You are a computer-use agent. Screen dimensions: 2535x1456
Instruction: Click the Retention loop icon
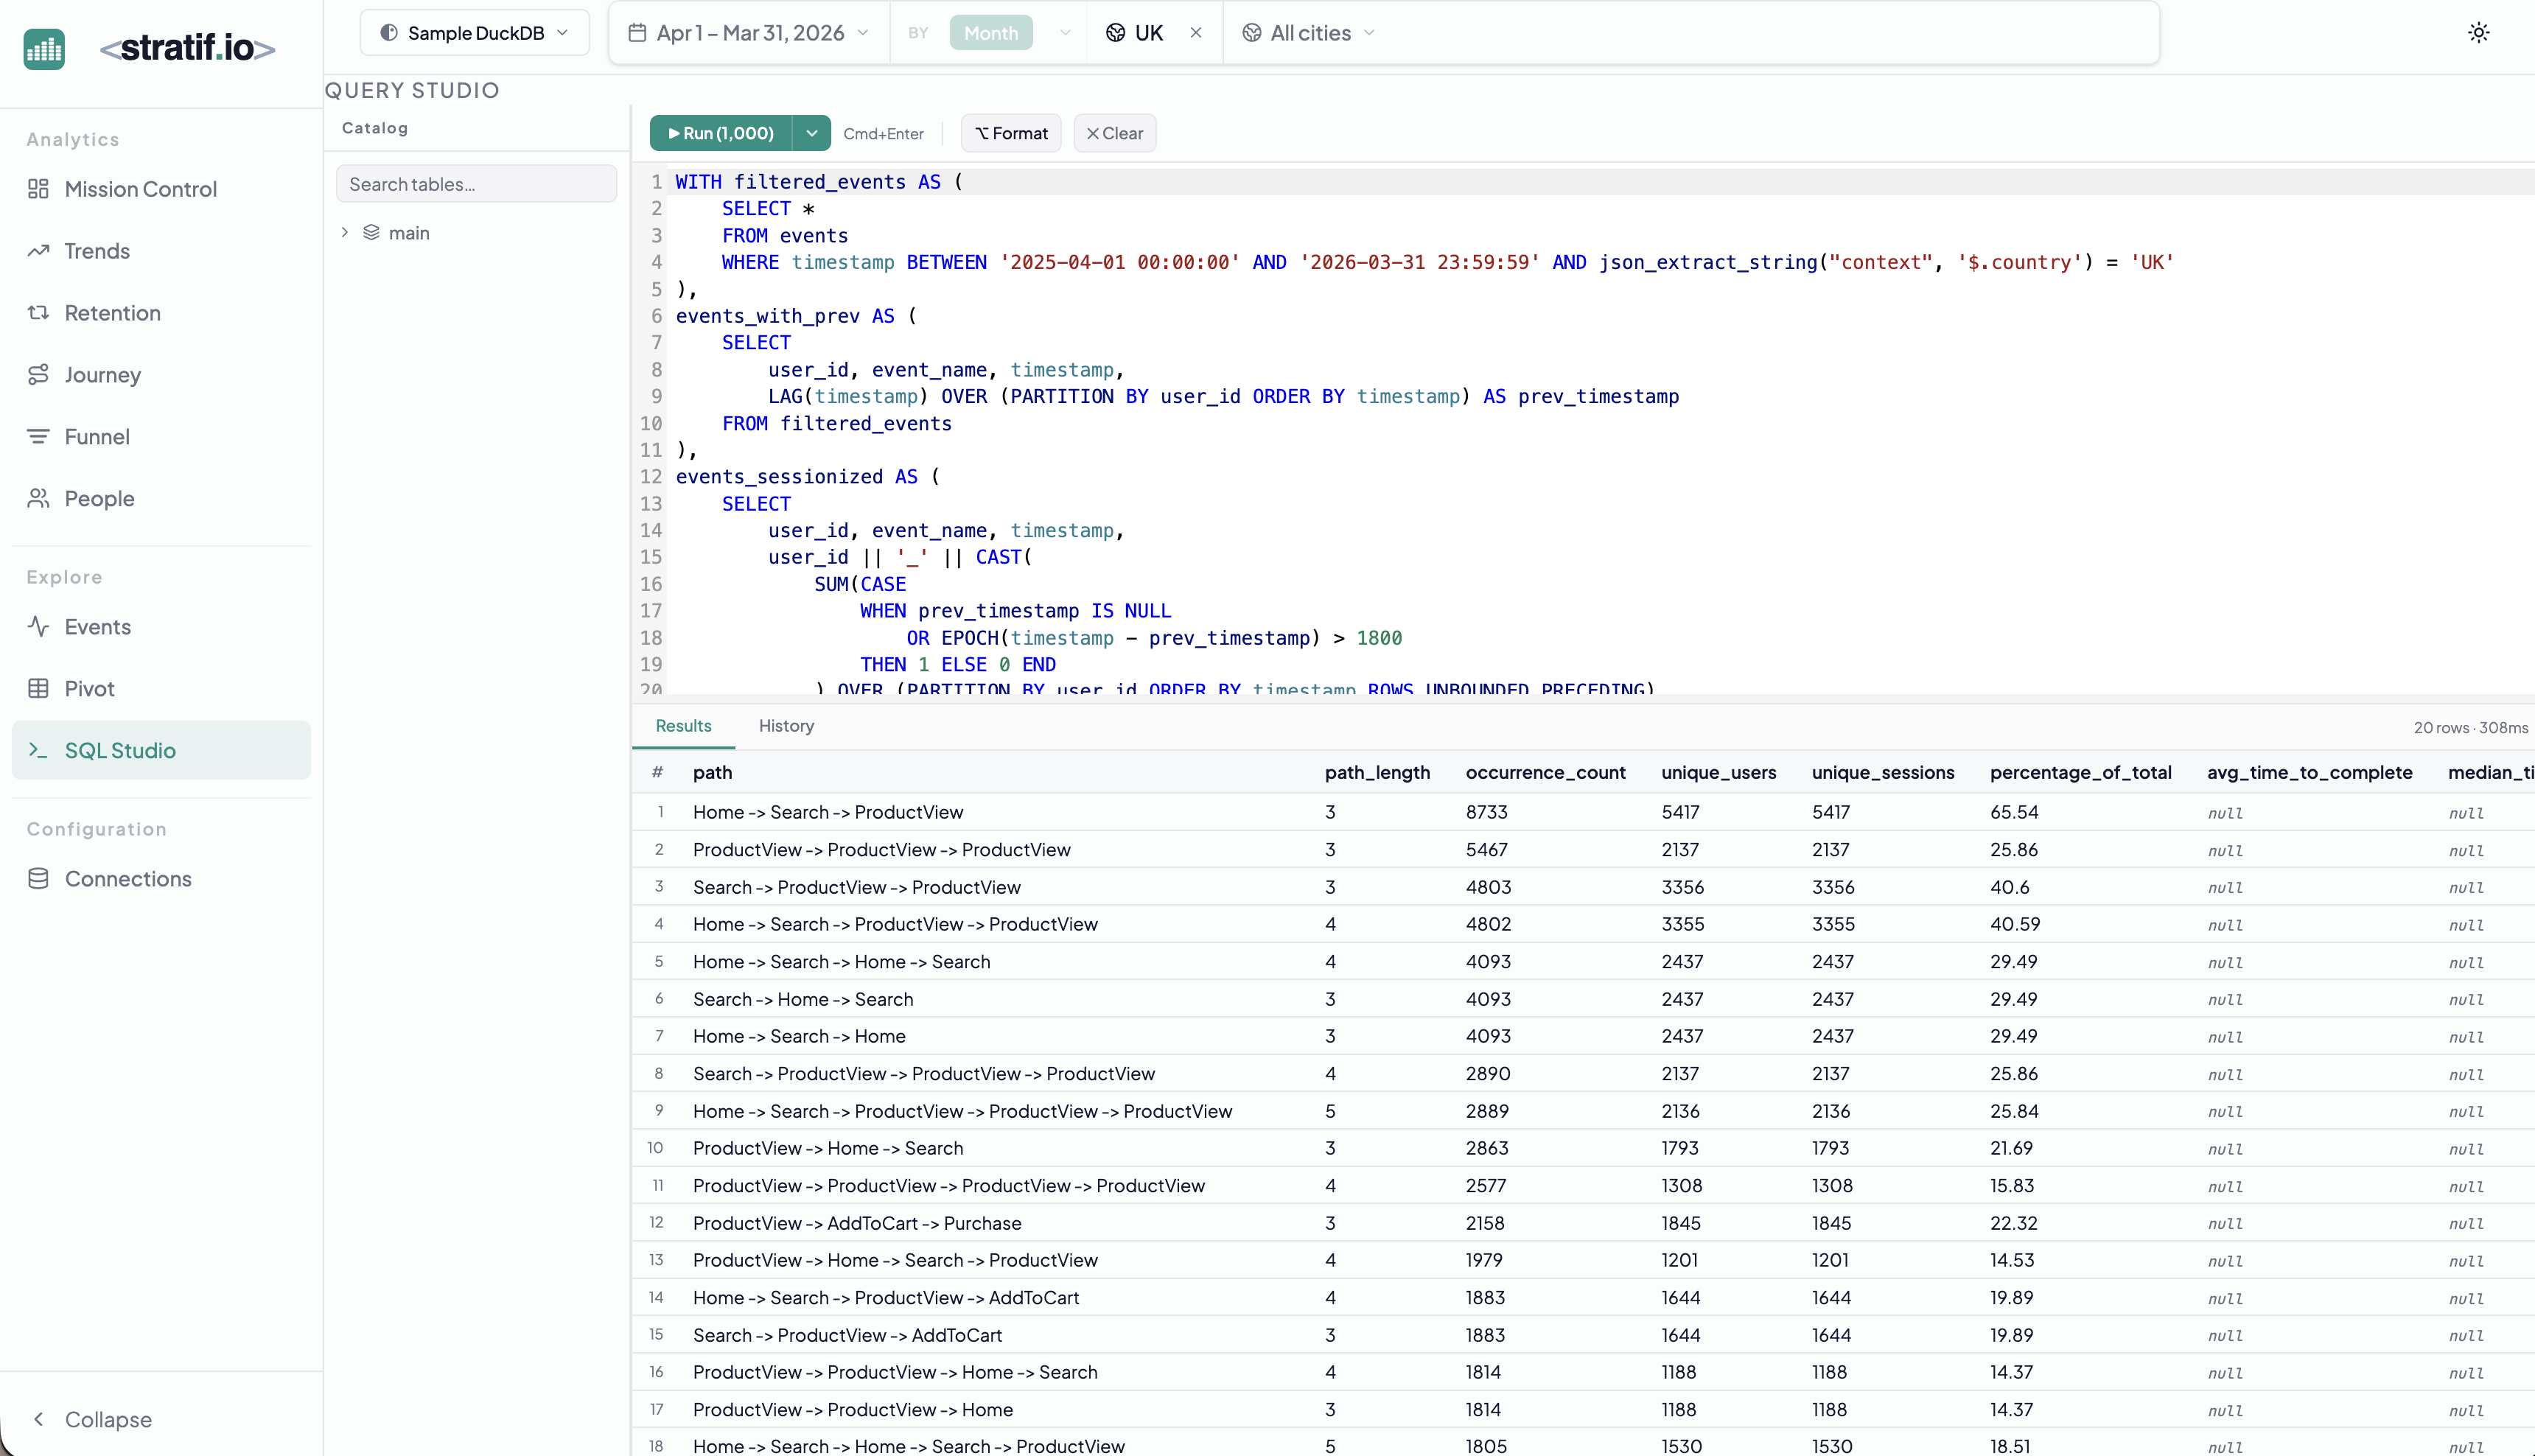38,313
